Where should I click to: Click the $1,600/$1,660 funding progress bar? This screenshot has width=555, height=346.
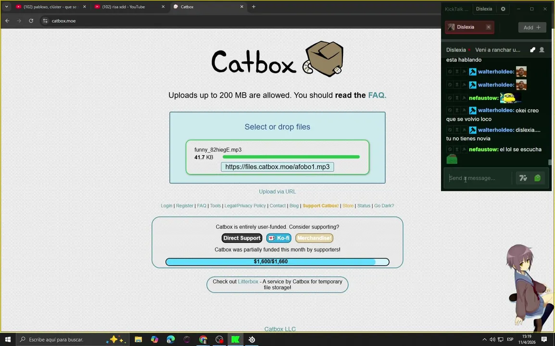tap(277, 262)
